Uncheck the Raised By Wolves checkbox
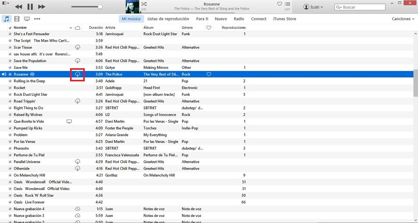Screen dimensions: 418x223 coord(10,115)
